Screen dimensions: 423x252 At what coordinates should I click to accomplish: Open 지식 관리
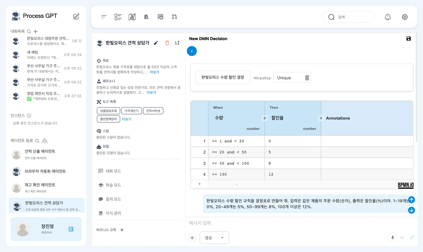(110, 213)
